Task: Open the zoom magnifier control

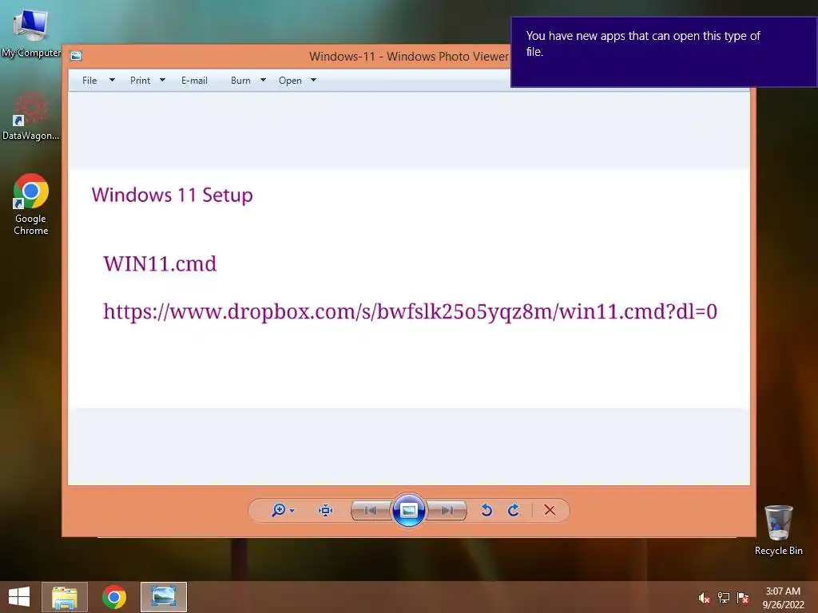Action: [x=279, y=510]
